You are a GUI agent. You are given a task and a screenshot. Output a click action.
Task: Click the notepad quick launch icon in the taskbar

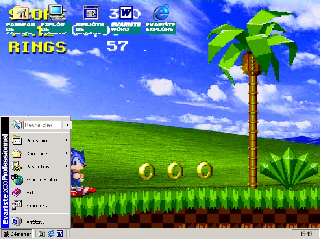pyautogui.click(x=42, y=234)
